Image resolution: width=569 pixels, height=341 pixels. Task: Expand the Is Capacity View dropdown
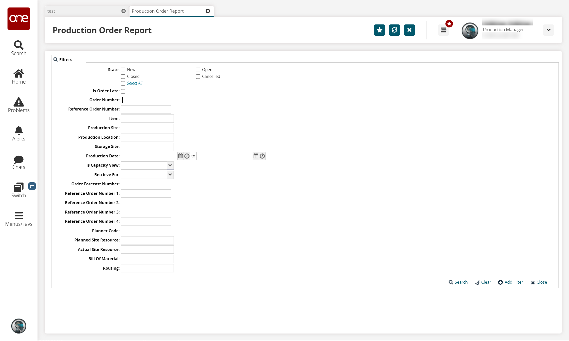tap(170, 165)
